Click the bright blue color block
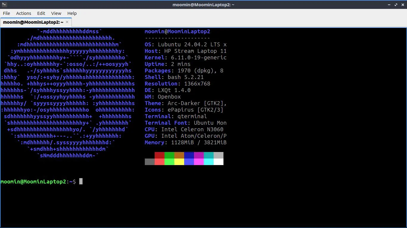 coord(189,162)
